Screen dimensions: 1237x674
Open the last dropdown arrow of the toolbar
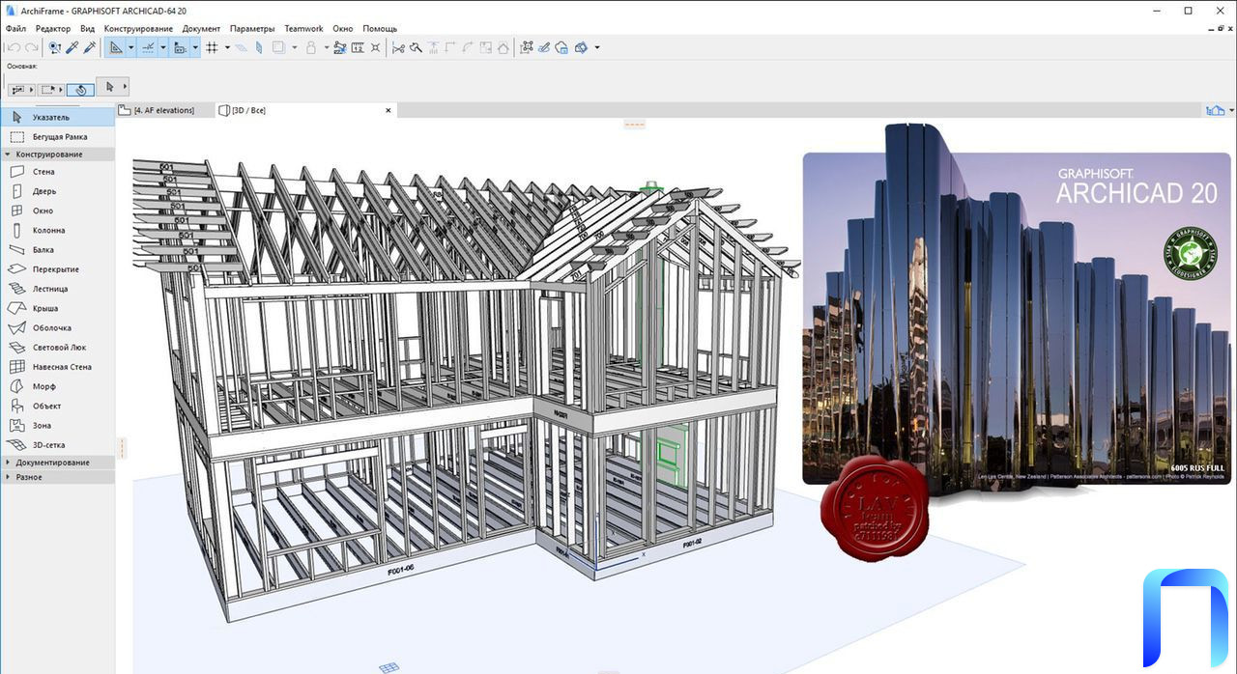(596, 47)
